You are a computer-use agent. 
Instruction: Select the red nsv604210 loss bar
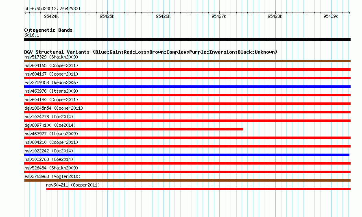pyautogui.click(x=187, y=146)
